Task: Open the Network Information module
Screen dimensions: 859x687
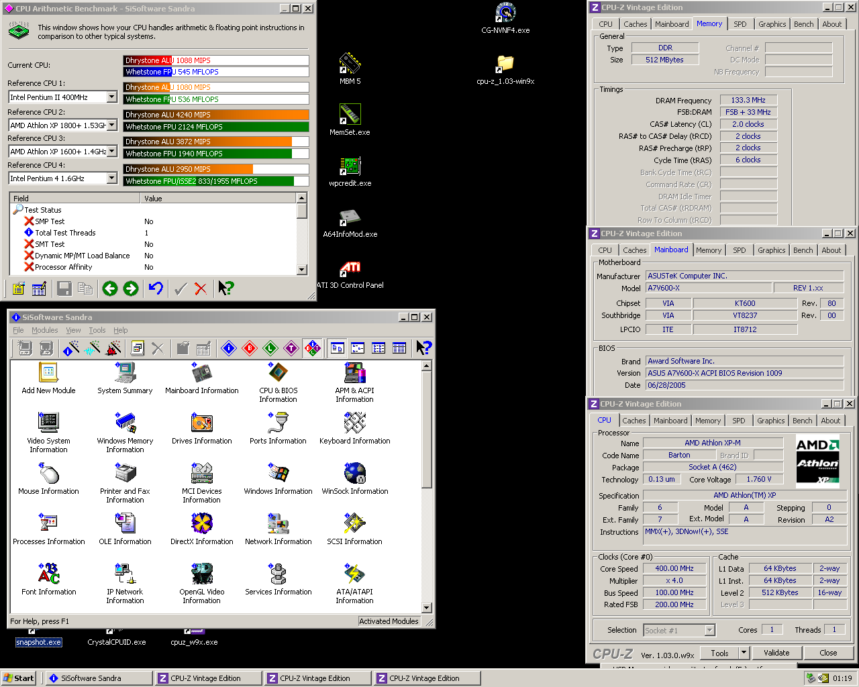Action: [279, 529]
